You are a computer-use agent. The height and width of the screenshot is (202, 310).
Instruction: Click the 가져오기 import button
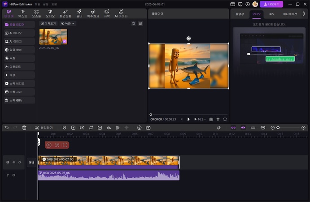[x=48, y=23]
